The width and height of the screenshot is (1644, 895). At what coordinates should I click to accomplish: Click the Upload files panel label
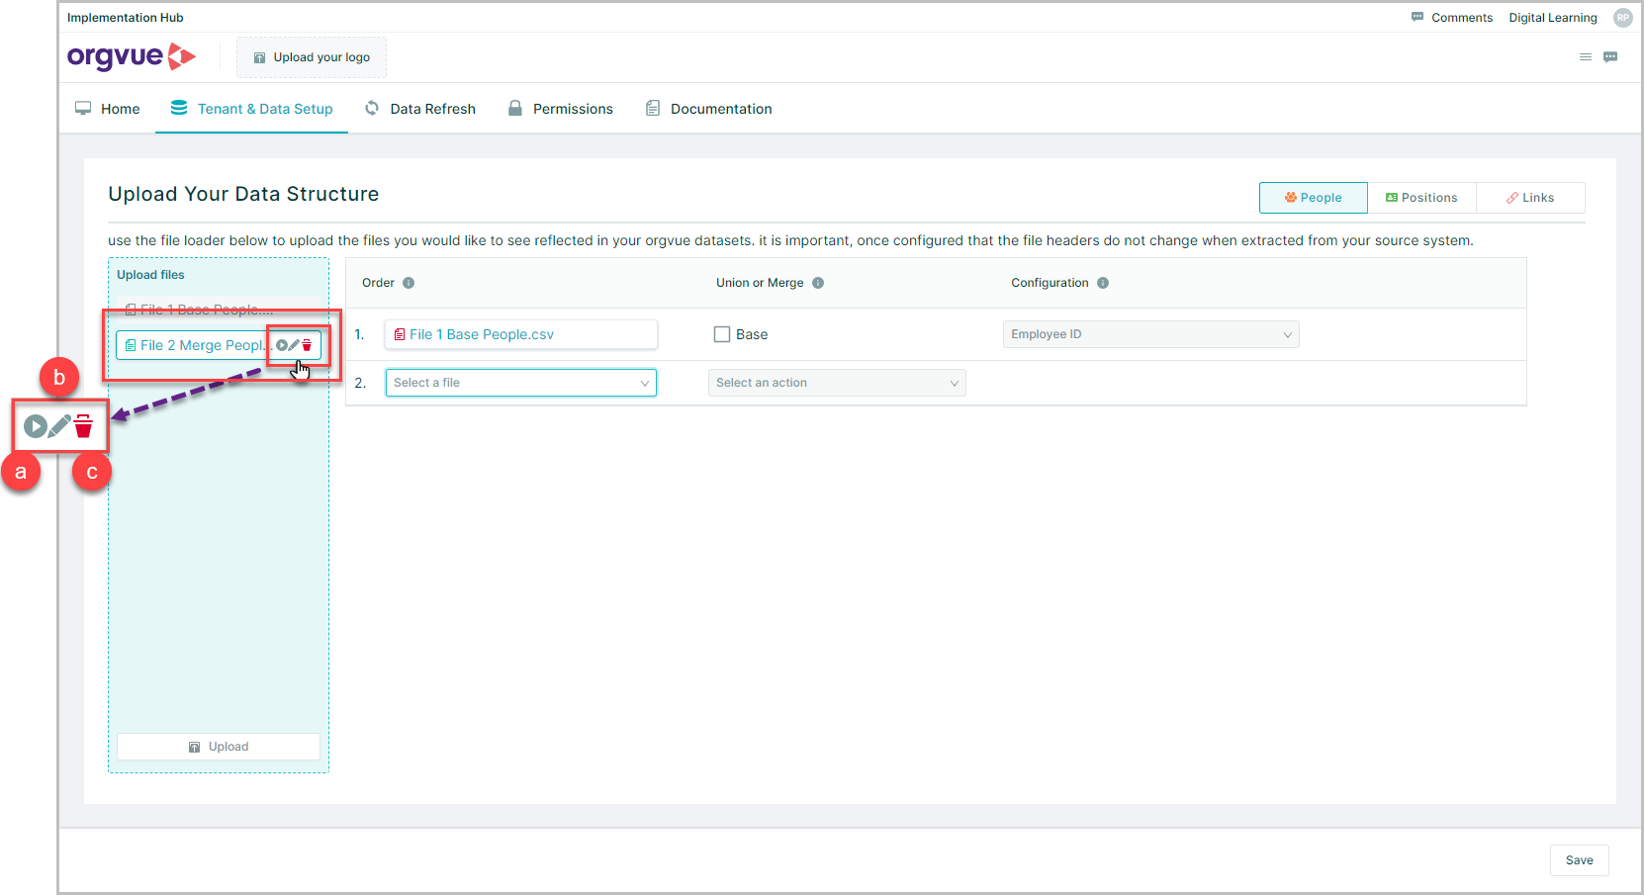click(x=150, y=275)
